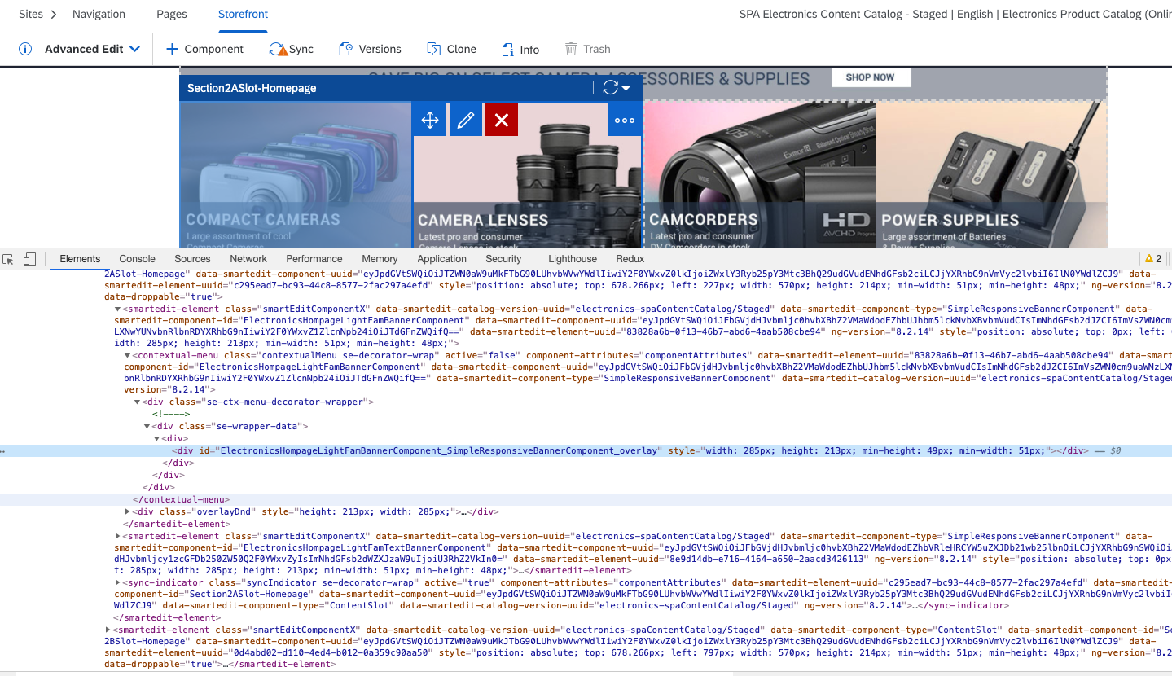Toggle the DevTools device toolbar icon
1172x676 pixels.
pyautogui.click(x=29, y=259)
